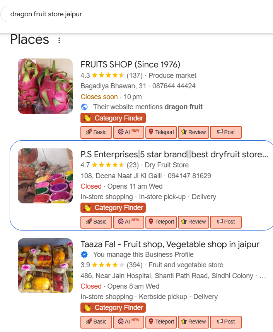Image resolution: width=273 pixels, height=332 pixels.
Task: Open the Taaza Fal fruit shop listing
Action: [x=170, y=244]
